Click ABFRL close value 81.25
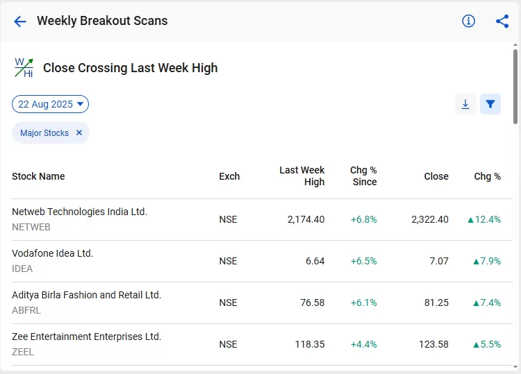Image resolution: width=521 pixels, height=374 pixels. pos(436,303)
